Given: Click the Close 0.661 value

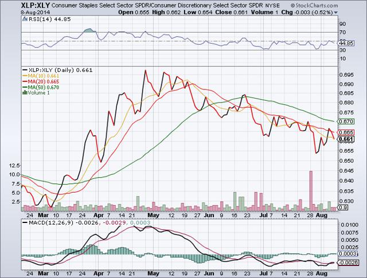Looking at the screenshot, I should point(231,12).
